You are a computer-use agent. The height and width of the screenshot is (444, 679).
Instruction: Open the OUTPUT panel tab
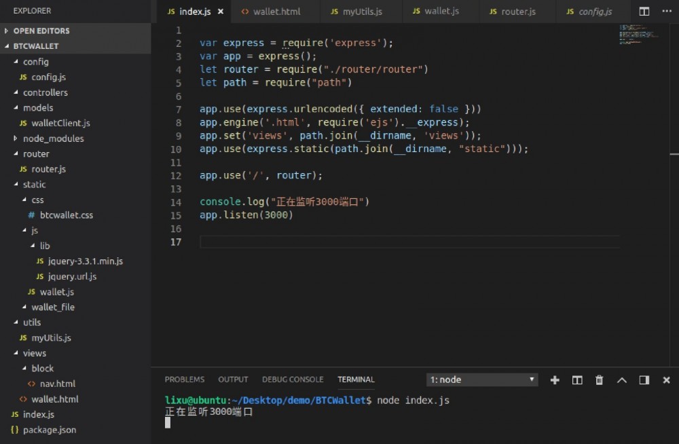click(x=233, y=380)
